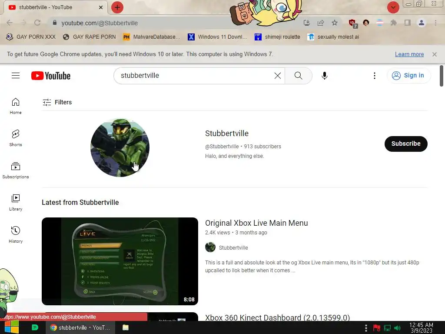Go to Home in the sidebar
The width and height of the screenshot is (445, 334).
pos(16,106)
